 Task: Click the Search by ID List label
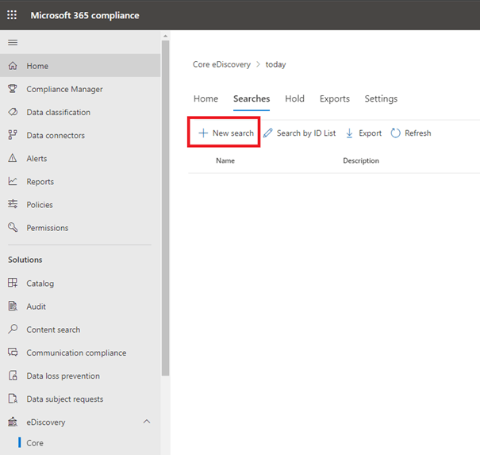pyautogui.click(x=306, y=133)
